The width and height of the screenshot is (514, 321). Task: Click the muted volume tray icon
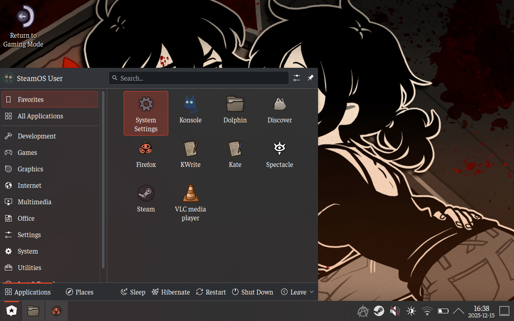click(x=395, y=311)
